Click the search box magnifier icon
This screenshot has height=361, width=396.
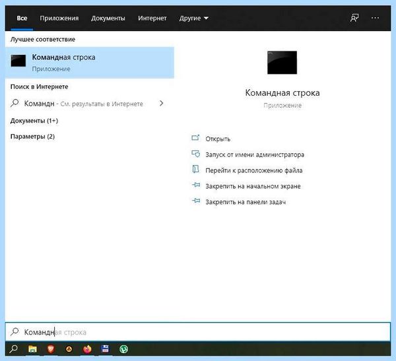tap(15, 331)
